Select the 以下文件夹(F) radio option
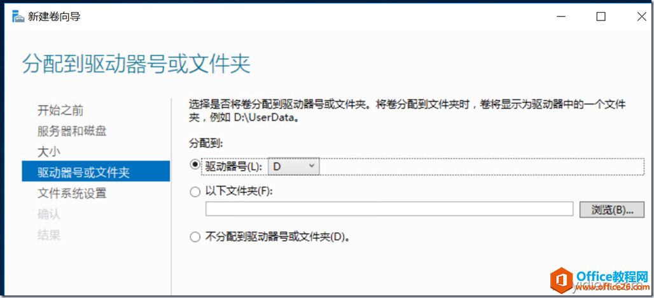Image resolution: width=654 pixels, height=298 pixels. coord(195,192)
